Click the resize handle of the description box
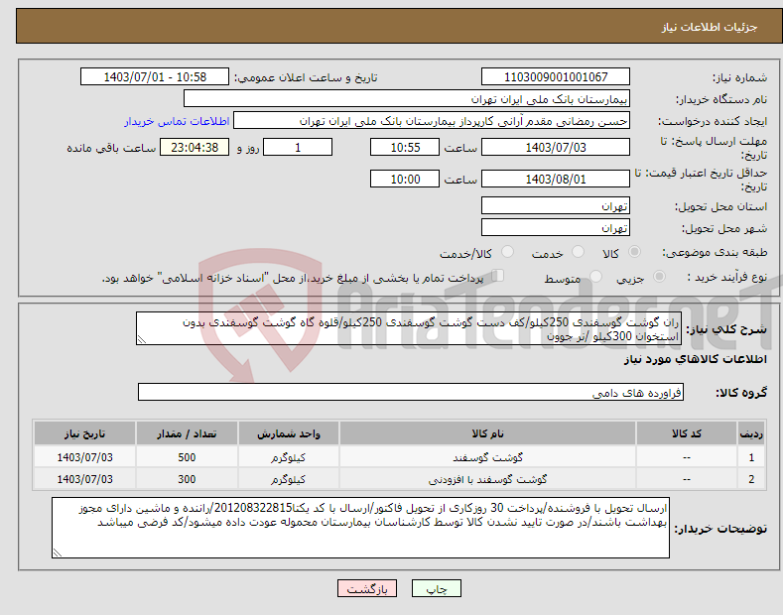The width and height of the screenshot is (783, 615). (x=142, y=340)
